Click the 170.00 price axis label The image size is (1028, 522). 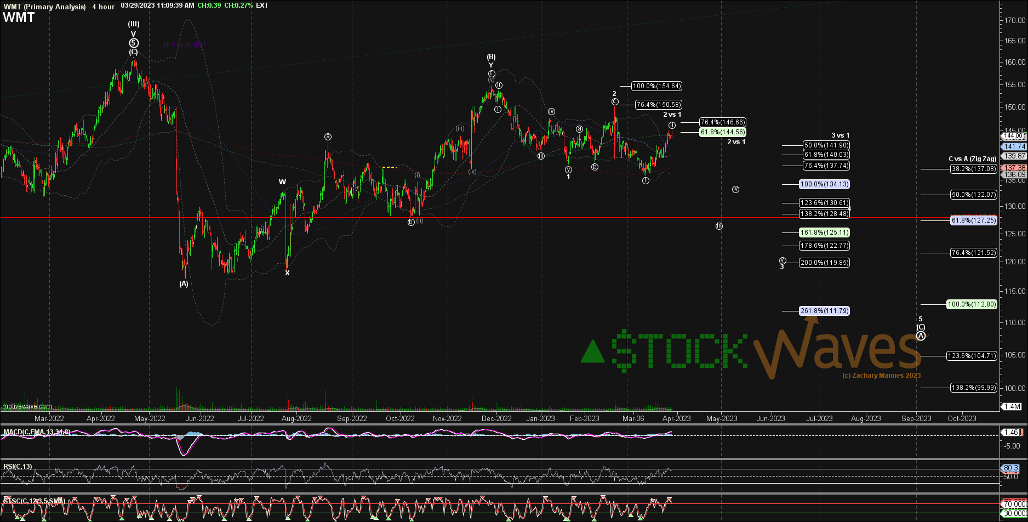(1015, 20)
